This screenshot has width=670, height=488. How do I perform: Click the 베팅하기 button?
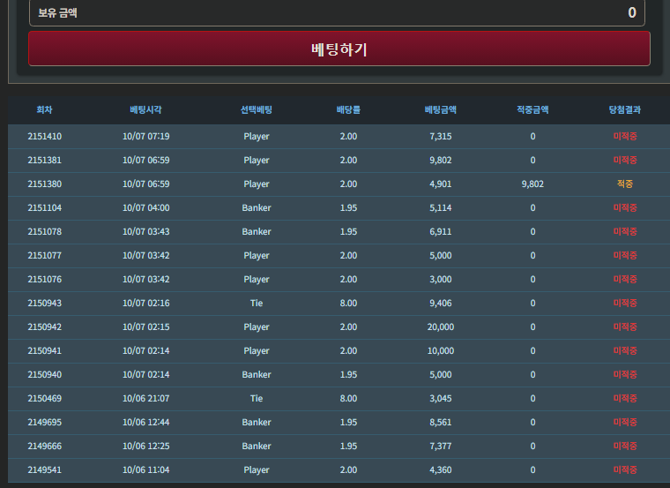[x=339, y=49]
